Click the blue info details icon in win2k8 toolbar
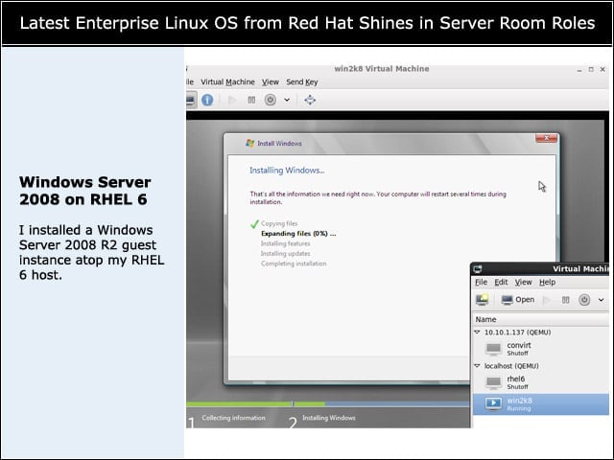The height and width of the screenshot is (460, 614). pyautogui.click(x=207, y=100)
